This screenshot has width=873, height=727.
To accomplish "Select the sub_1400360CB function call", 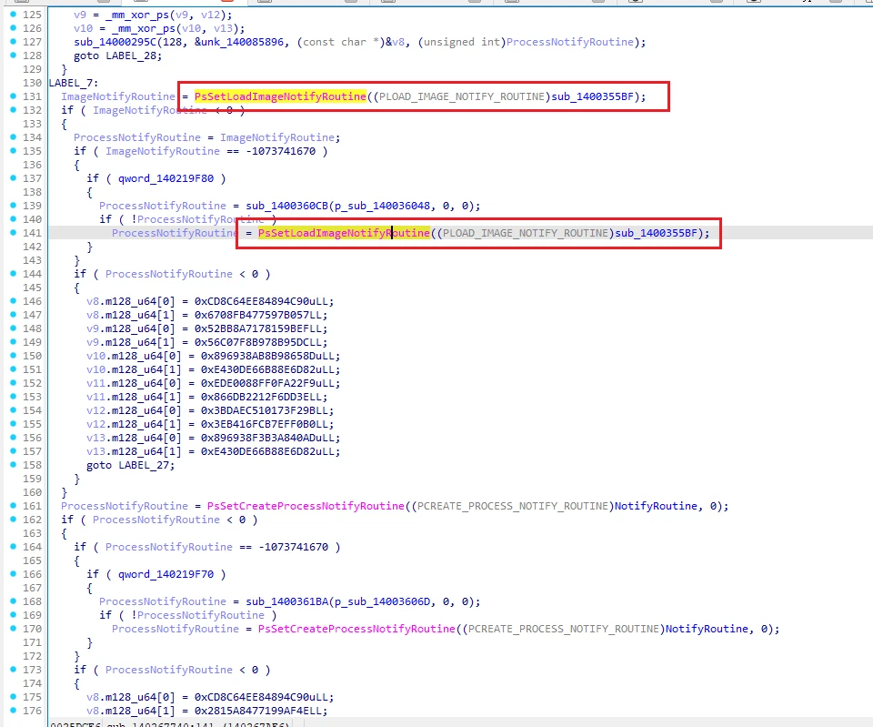I will (x=287, y=206).
